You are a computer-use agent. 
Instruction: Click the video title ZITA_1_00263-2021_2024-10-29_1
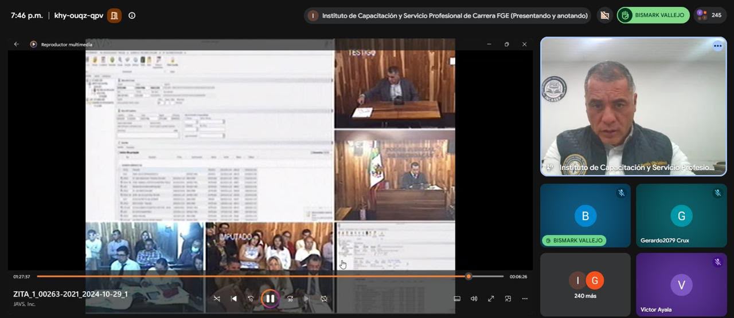pyautogui.click(x=71, y=294)
